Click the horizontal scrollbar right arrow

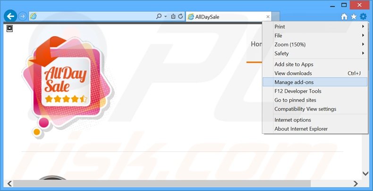coord(356,183)
